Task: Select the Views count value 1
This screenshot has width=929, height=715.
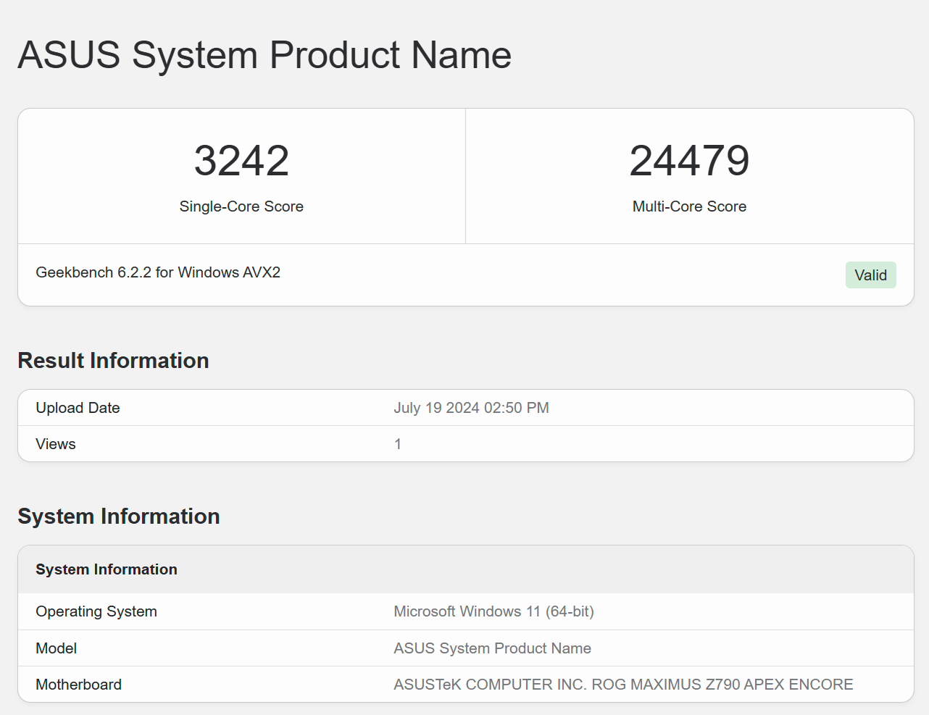Action: 398,444
